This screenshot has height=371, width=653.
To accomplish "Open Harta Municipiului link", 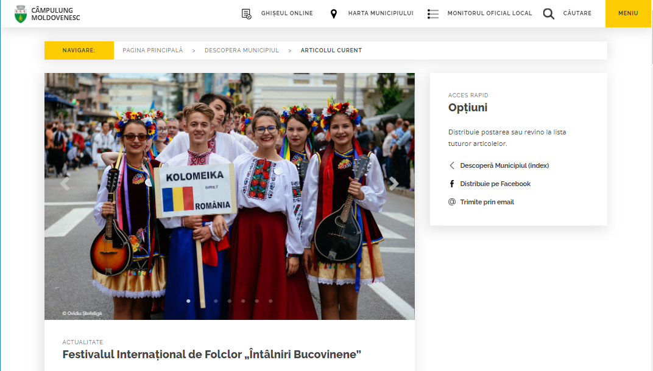I will [x=381, y=13].
